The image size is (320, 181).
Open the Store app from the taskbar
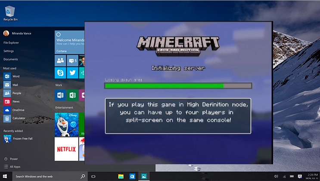click(x=132, y=176)
